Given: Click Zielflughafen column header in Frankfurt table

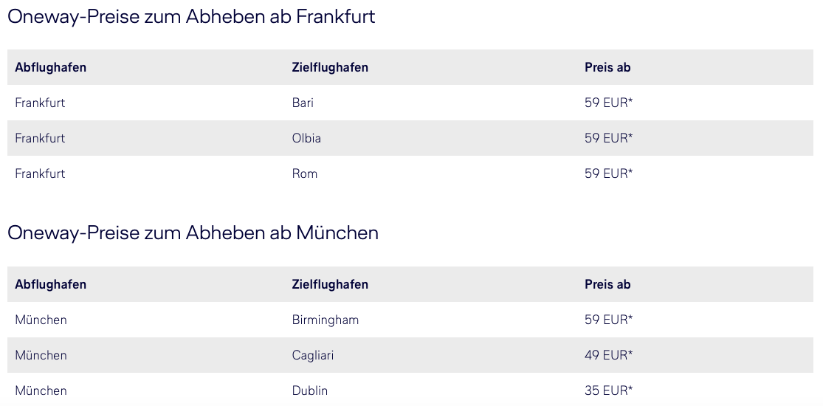Looking at the screenshot, I should (330, 67).
